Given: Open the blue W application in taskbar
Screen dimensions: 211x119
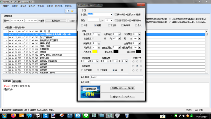Looking at the screenshot, I should pos(30,116).
